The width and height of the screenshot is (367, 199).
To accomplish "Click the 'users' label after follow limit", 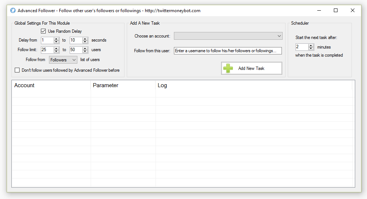I will point(96,50).
